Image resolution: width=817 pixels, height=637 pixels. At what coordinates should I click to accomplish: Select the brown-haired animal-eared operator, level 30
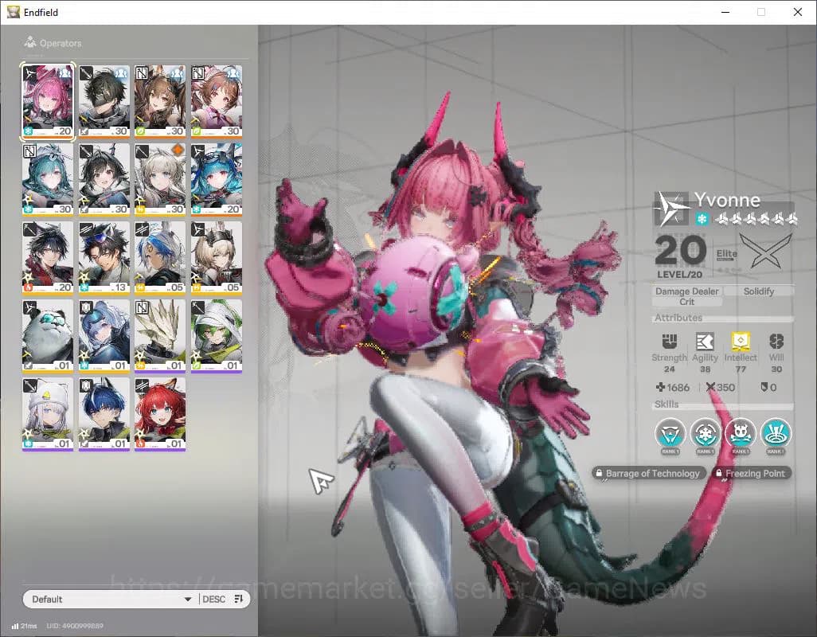tap(160, 102)
